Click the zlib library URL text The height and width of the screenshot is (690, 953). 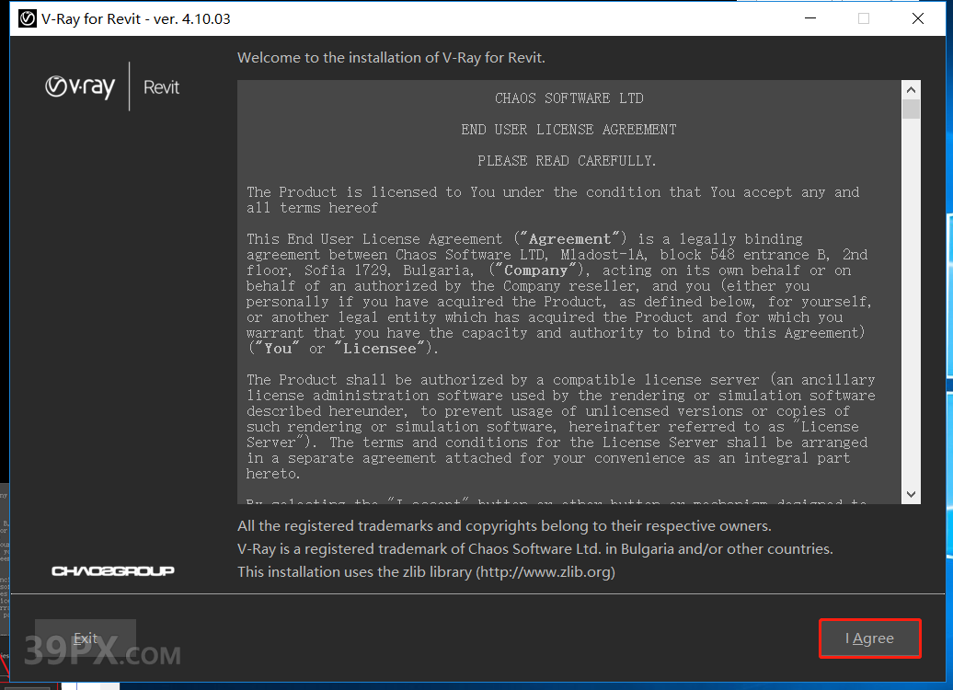(x=545, y=572)
